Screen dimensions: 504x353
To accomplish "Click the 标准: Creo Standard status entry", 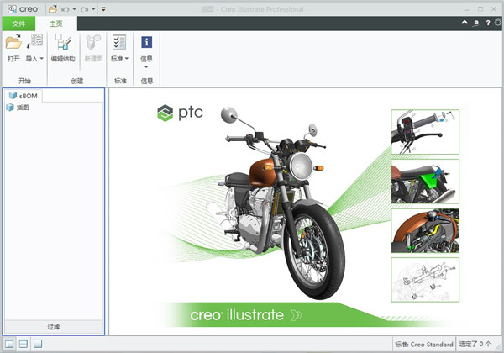I will coord(424,345).
